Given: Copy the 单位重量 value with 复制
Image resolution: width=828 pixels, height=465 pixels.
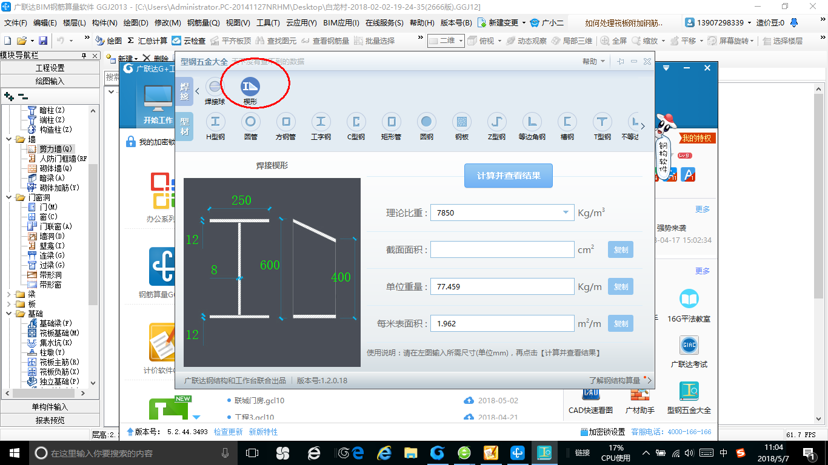Looking at the screenshot, I should coord(621,286).
